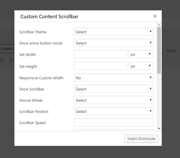Open the Scrollbar Theme dropdown

coord(113,32)
